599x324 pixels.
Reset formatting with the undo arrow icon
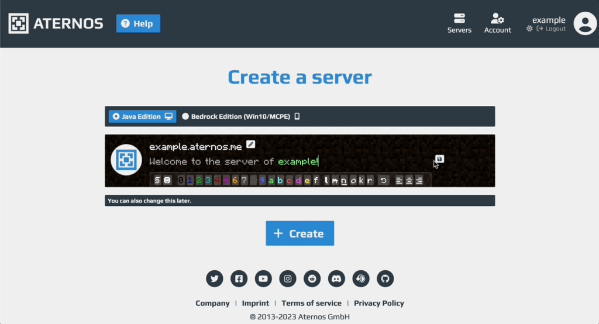click(x=384, y=180)
